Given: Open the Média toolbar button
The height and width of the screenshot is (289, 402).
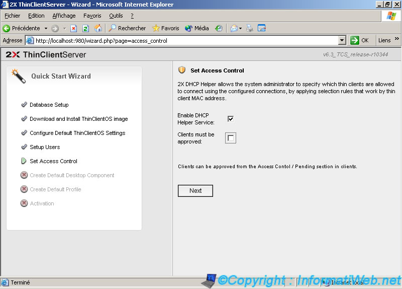Looking at the screenshot, I should click(196, 28).
